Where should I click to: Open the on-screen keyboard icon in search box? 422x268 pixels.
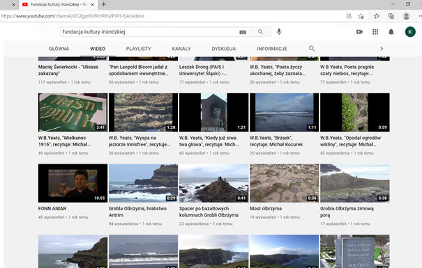click(243, 32)
